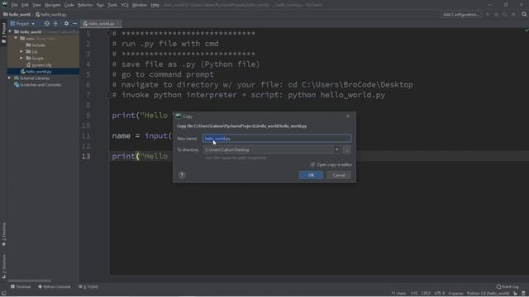Click OK in the Copy dialog
The image size is (529, 297).
pyautogui.click(x=311, y=175)
